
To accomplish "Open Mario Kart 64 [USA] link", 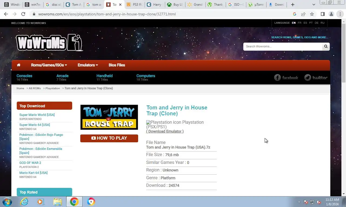I will [x=34, y=173].
